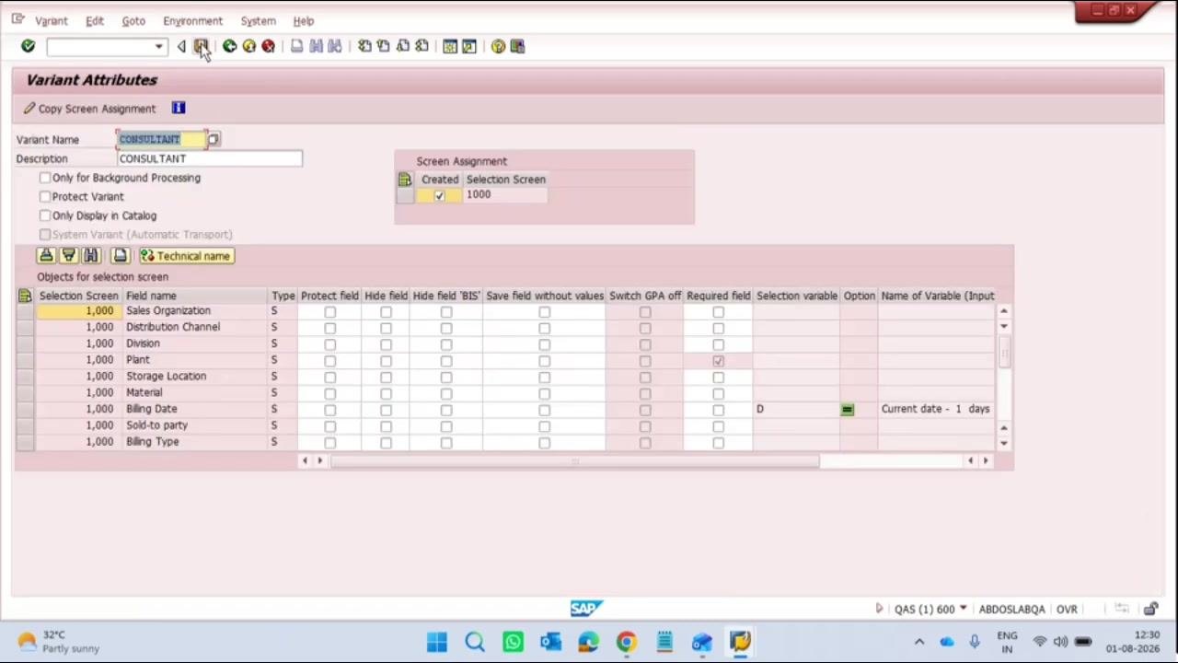Click the green Enter checkmark icon
The image size is (1178, 663).
click(x=28, y=46)
